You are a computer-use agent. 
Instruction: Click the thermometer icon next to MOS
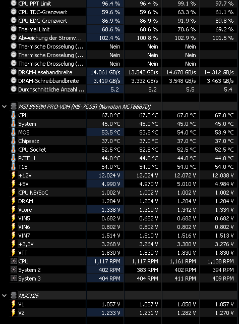tap(14, 132)
